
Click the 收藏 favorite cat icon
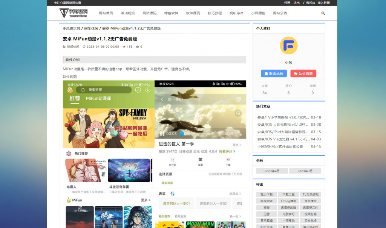tap(201, 159)
